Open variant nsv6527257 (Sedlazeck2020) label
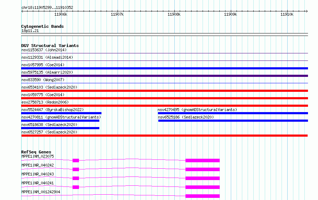The width and height of the screenshot is (318, 200). coord(49,132)
